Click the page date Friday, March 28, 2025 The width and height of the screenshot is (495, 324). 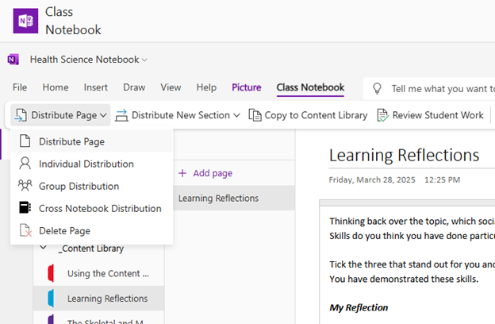372,179
